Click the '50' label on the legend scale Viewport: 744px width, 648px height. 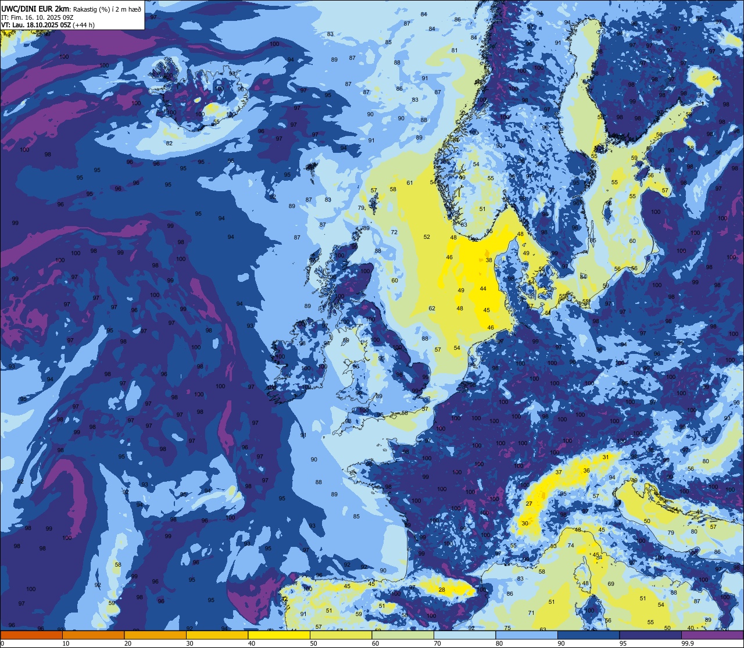pyautogui.click(x=314, y=643)
